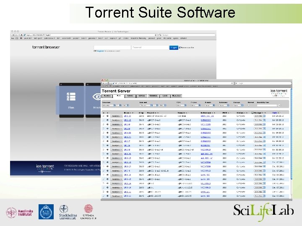This screenshot has width=302, height=226.
Task: Open the bookmarks book icon in torrent browser window
Action: (17, 38)
